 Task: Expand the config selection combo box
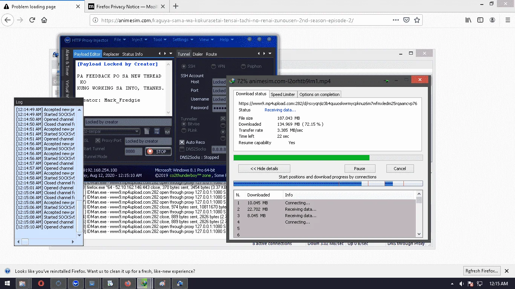(137, 131)
